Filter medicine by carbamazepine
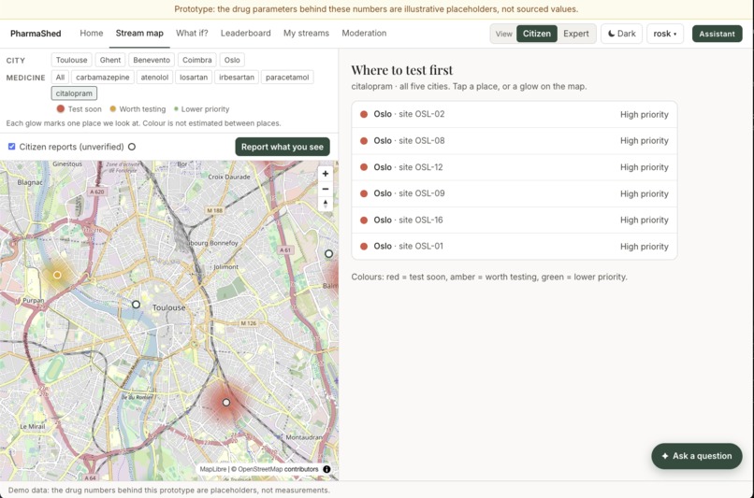The image size is (754, 498). click(102, 78)
